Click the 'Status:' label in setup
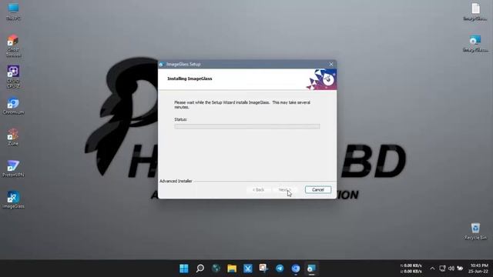Image resolution: width=493 pixels, height=277 pixels. tap(181, 119)
